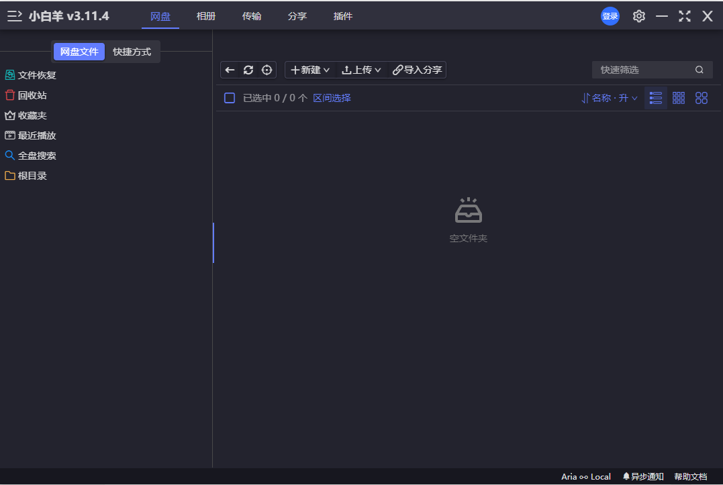Switch to the 传输 tab
723x485 pixels.
[x=252, y=15]
